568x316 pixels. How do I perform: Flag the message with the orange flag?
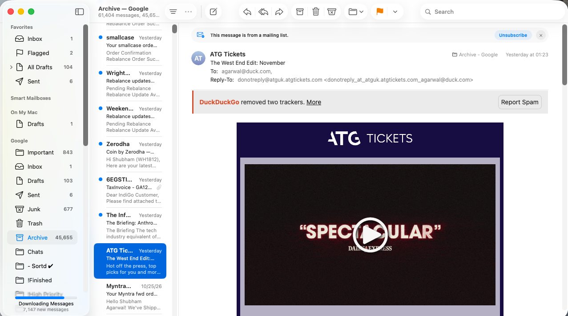pyautogui.click(x=380, y=12)
